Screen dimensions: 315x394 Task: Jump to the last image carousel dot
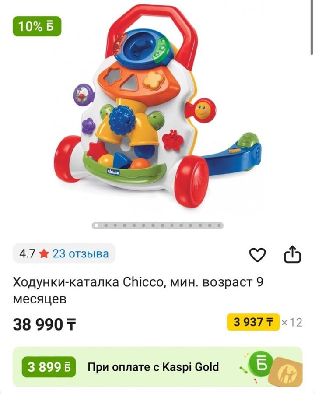(219, 225)
